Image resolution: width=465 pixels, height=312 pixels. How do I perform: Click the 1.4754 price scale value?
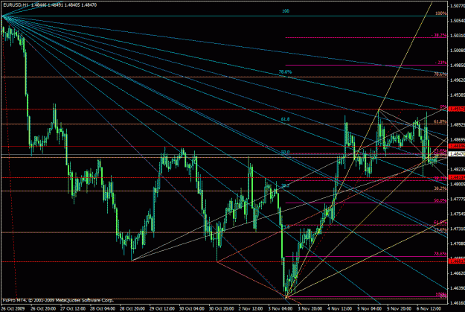[x=458, y=214]
